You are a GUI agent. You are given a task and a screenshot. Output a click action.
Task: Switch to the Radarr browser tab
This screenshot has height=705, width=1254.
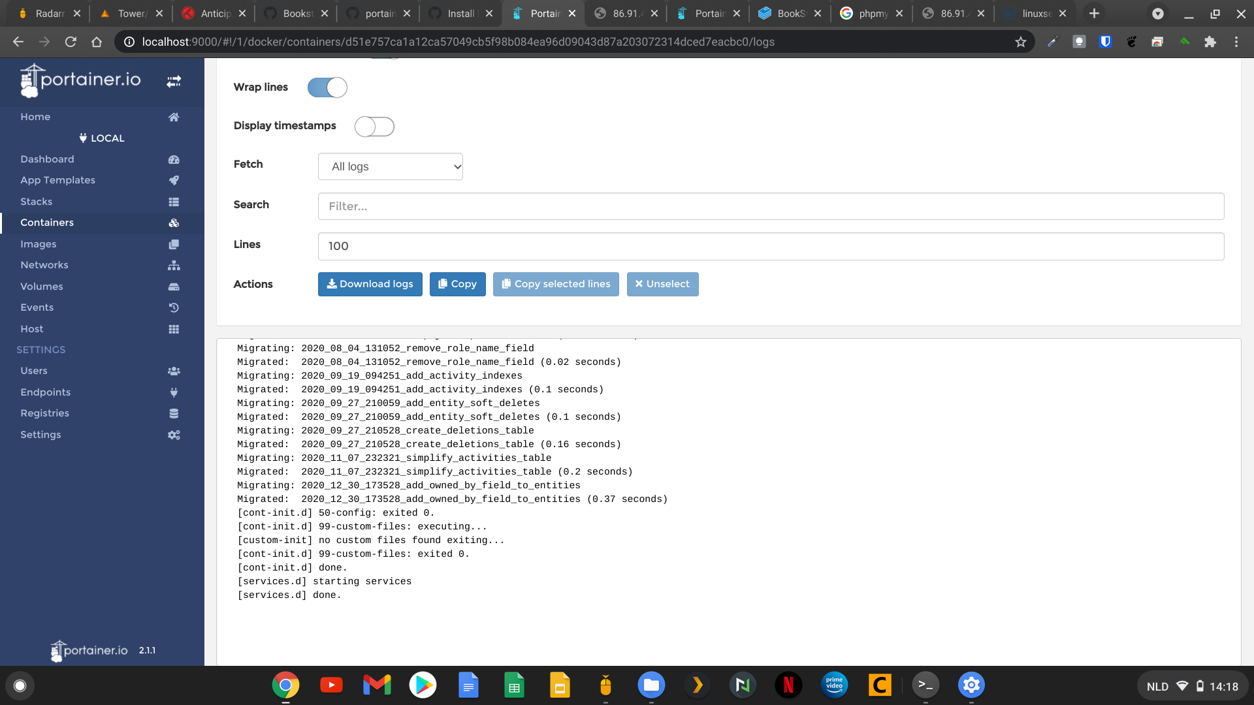pos(49,13)
